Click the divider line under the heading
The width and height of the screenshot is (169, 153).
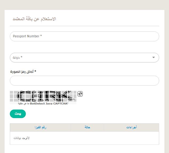click(84, 26)
